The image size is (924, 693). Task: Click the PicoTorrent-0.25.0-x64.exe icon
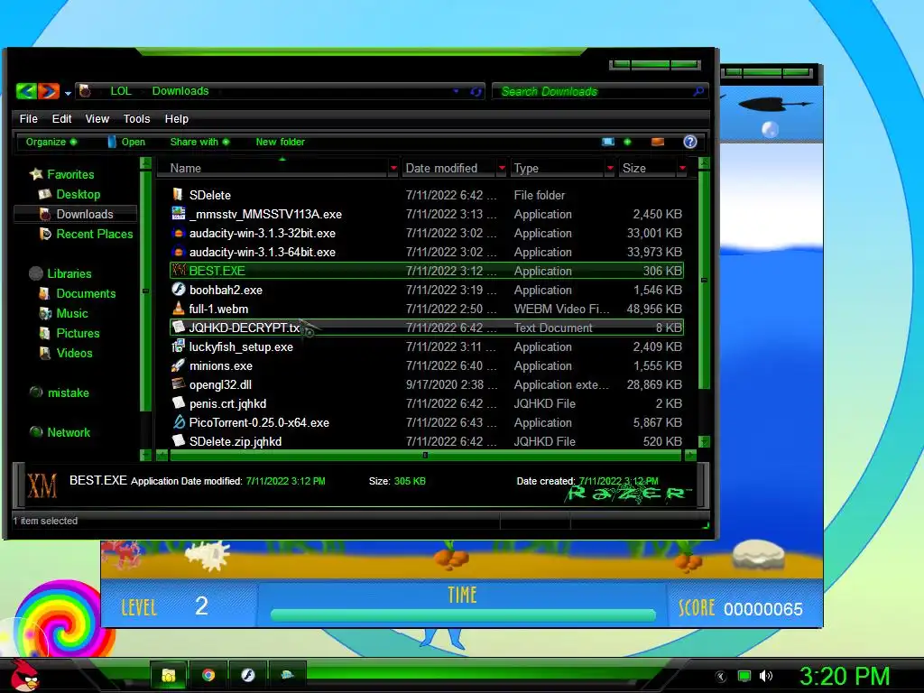(x=178, y=422)
